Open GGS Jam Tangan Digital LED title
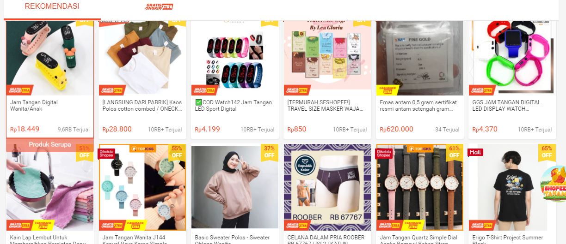 pos(507,106)
